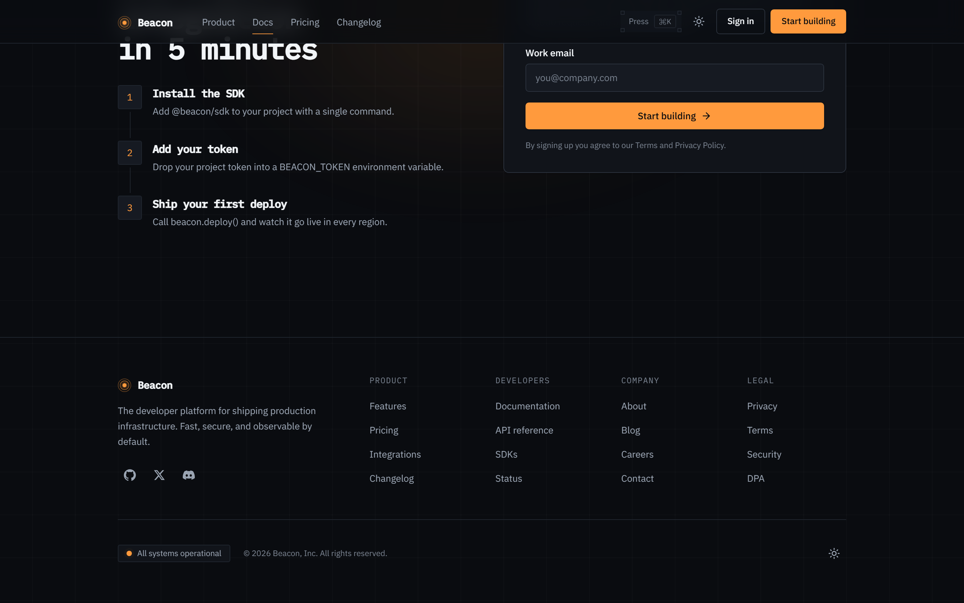Open the Terms footer link
The width and height of the screenshot is (964, 603).
pos(759,430)
